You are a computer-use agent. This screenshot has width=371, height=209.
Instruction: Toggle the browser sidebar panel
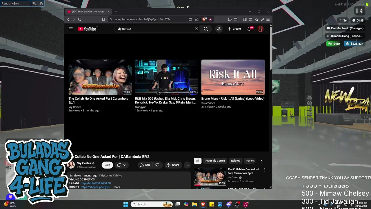click(245, 19)
